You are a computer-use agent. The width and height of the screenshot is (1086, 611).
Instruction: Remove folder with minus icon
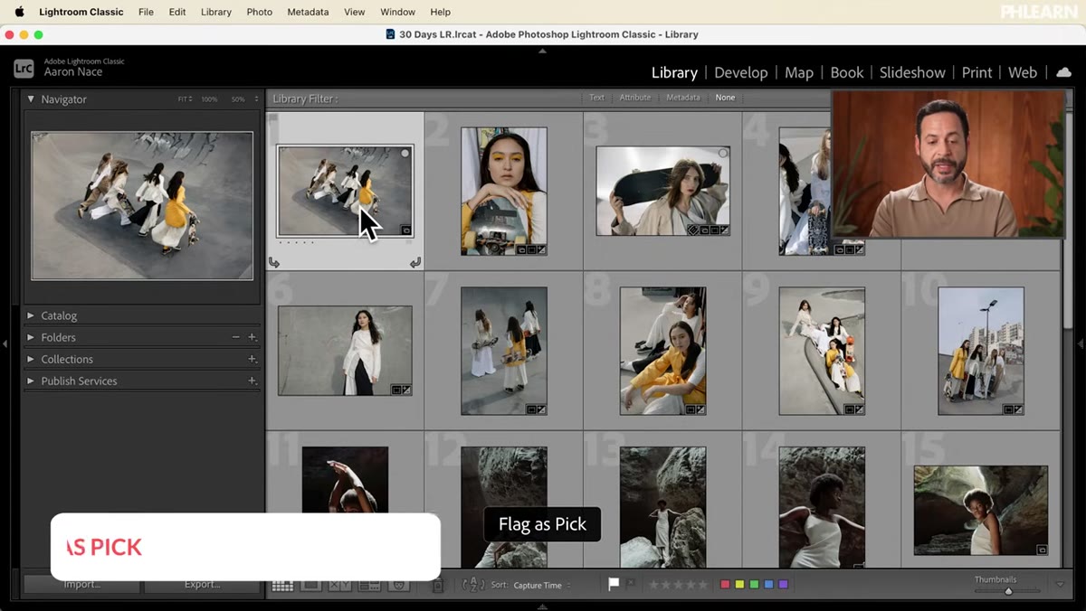[x=236, y=337]
